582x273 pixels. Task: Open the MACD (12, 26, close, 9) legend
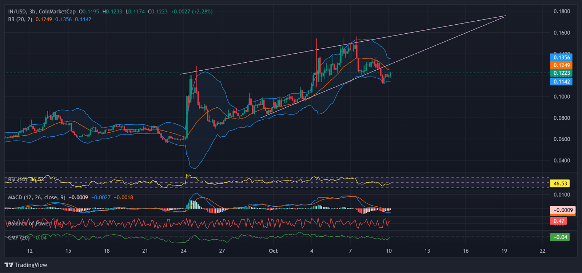[37, 198]
